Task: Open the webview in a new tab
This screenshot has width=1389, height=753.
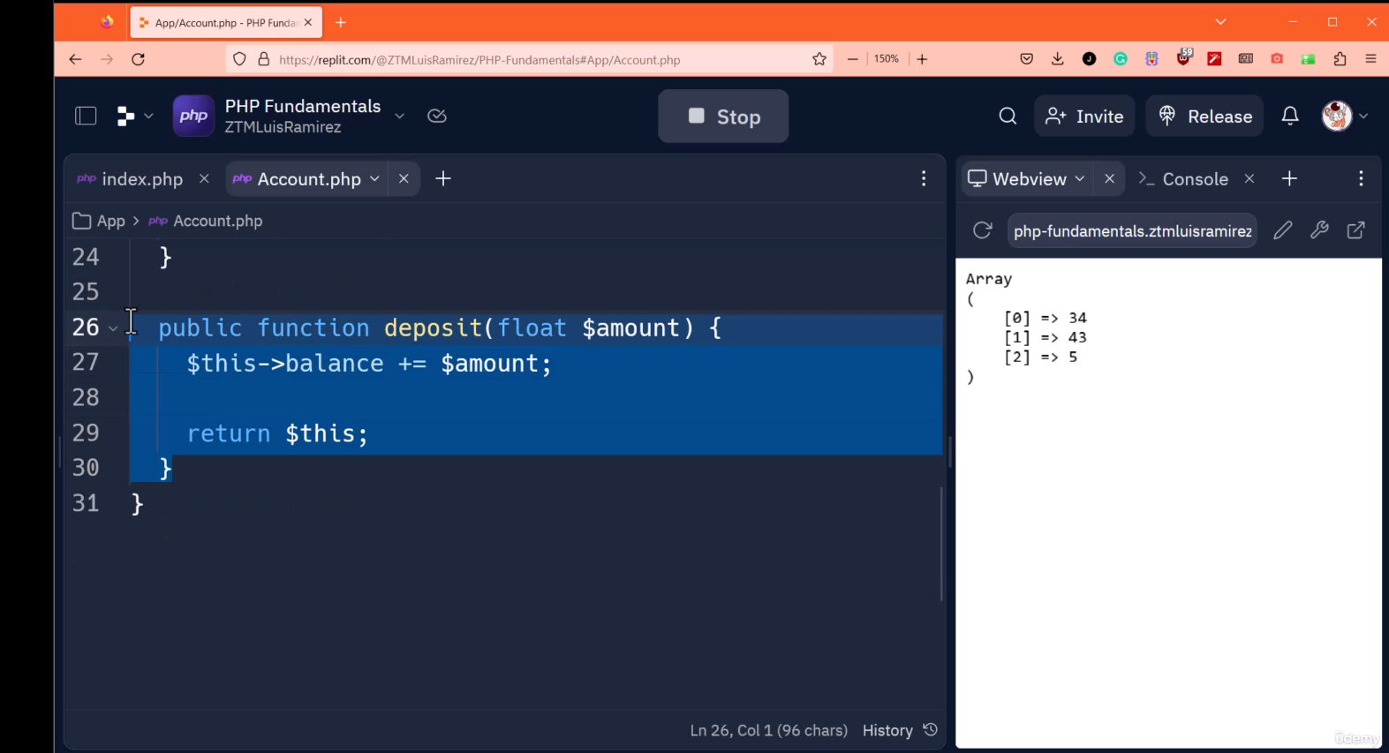Action: pyautogui.click(x=1355, y=230)
